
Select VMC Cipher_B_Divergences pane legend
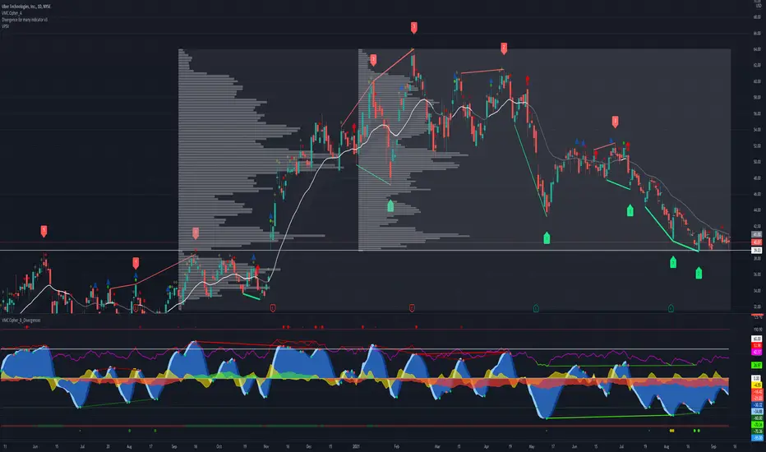21,320
